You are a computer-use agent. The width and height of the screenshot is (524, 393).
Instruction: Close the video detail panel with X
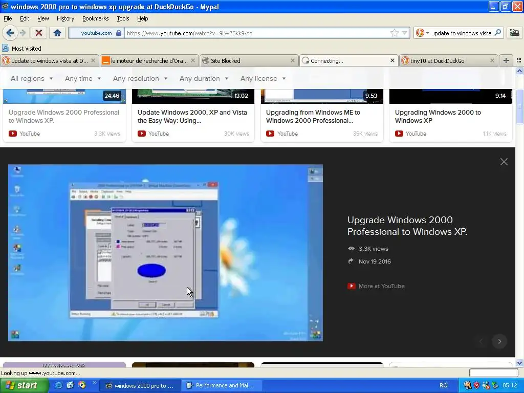click(504, 162)
